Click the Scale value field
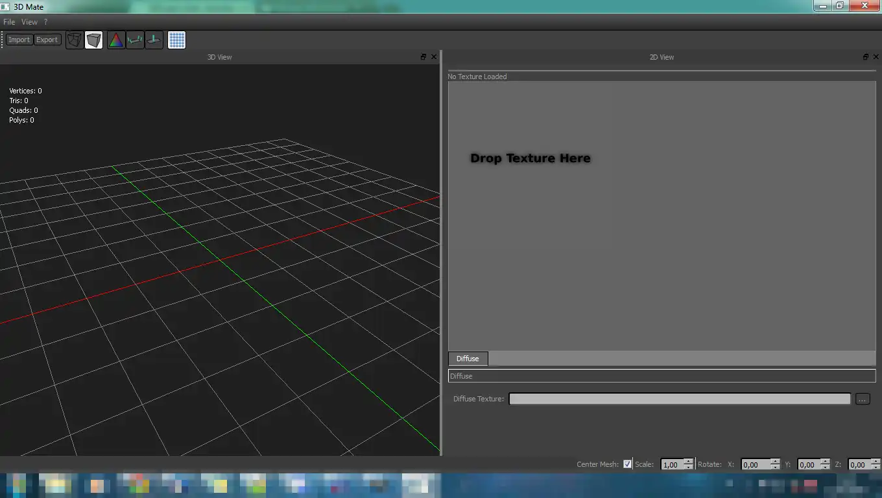Viewport: 882px width, 498px height. 672,464
